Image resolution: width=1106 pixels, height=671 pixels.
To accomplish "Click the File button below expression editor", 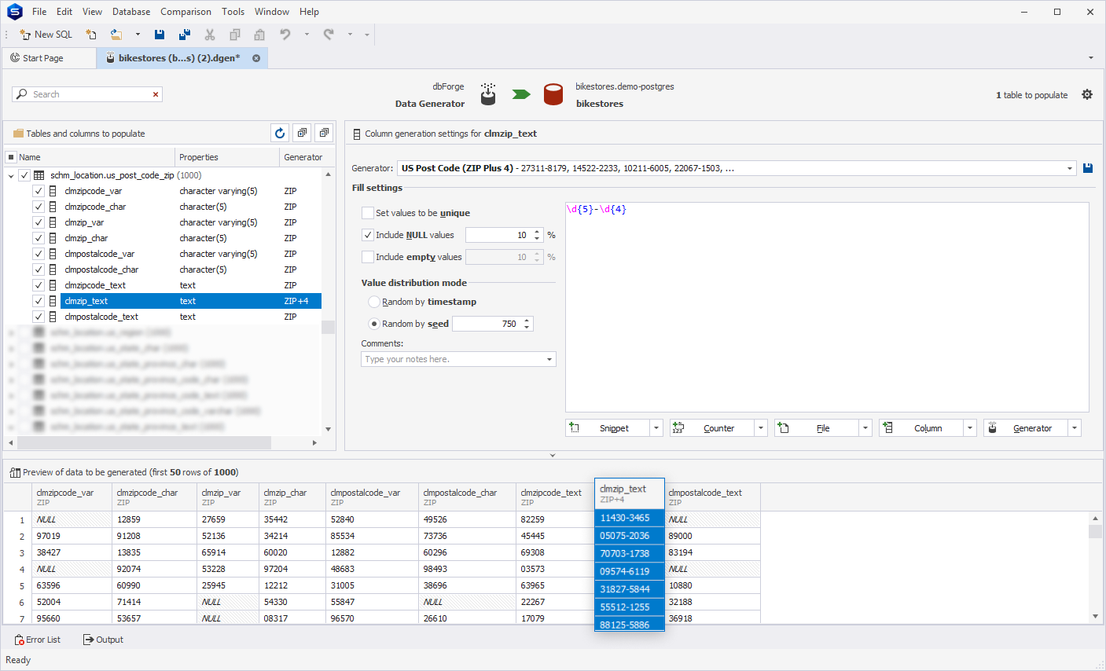I will tap(817, 428).
